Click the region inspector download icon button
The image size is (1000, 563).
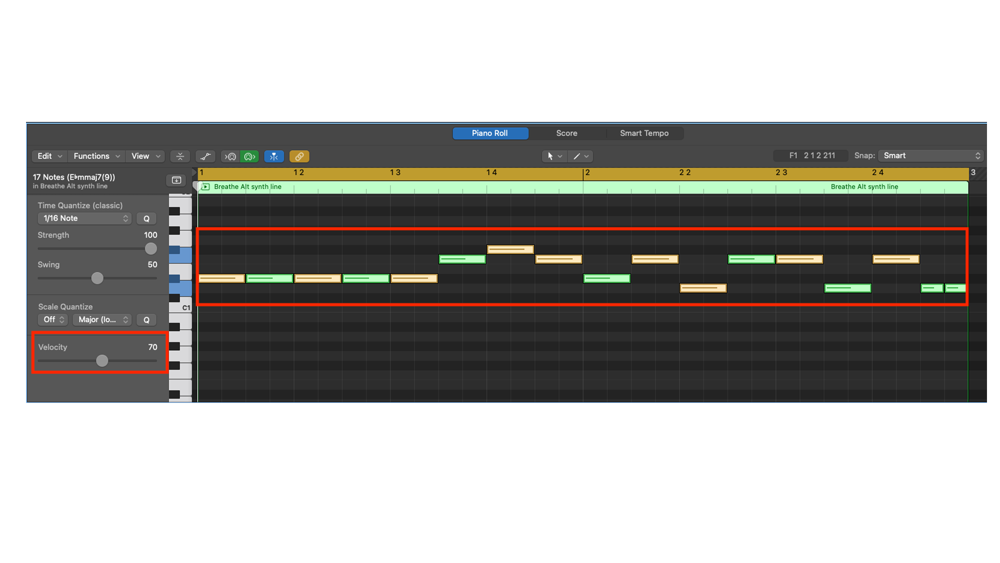176,180
